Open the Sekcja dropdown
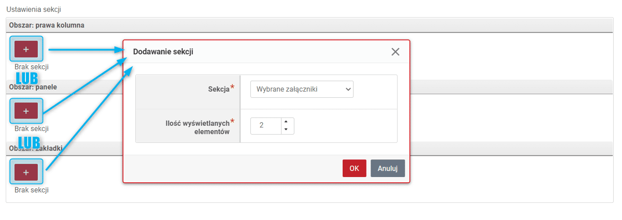The height and width of the screenshot is (220, 622). coord(302,89)
